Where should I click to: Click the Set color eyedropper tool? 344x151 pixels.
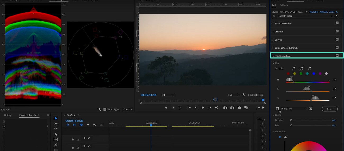pos(293,69)
